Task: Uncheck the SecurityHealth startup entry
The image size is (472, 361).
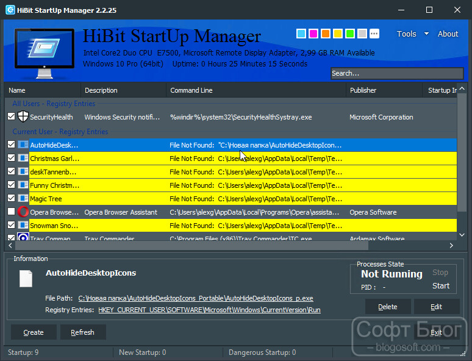Action: (x=11, y=116)
